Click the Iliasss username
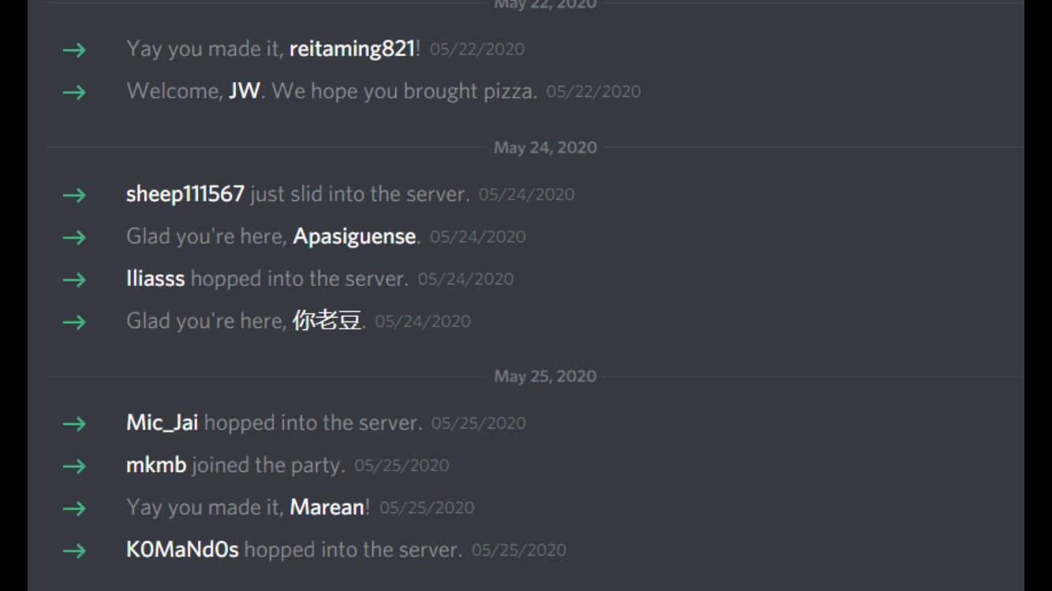 point(155,279)
